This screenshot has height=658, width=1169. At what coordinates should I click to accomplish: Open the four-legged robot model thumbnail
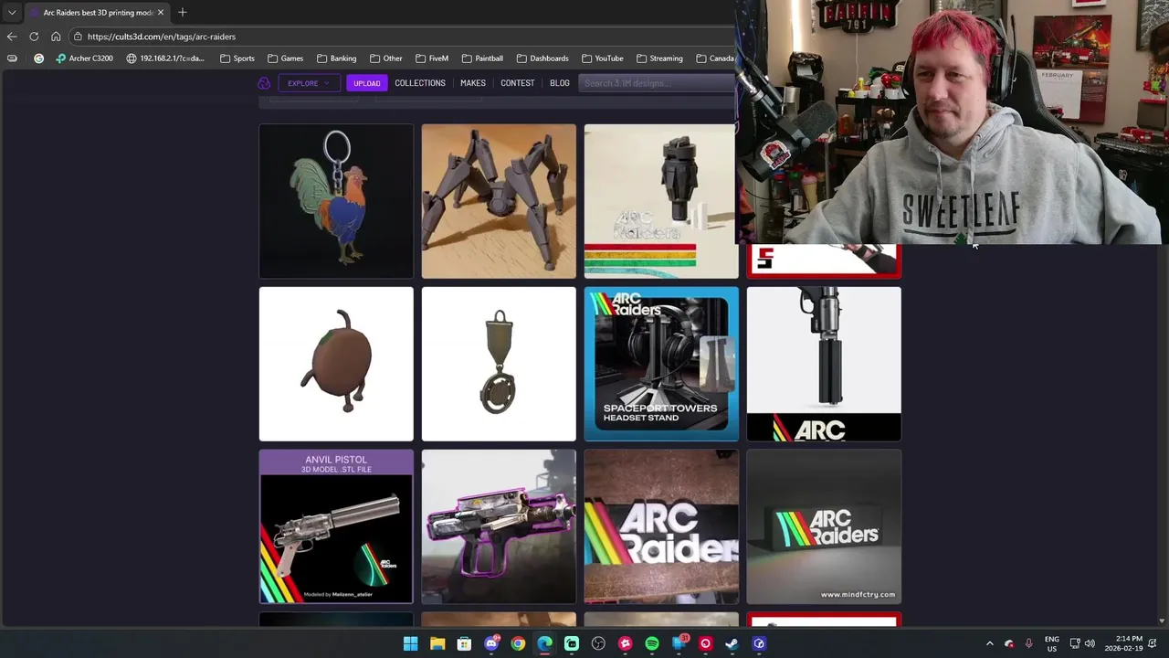499,201
